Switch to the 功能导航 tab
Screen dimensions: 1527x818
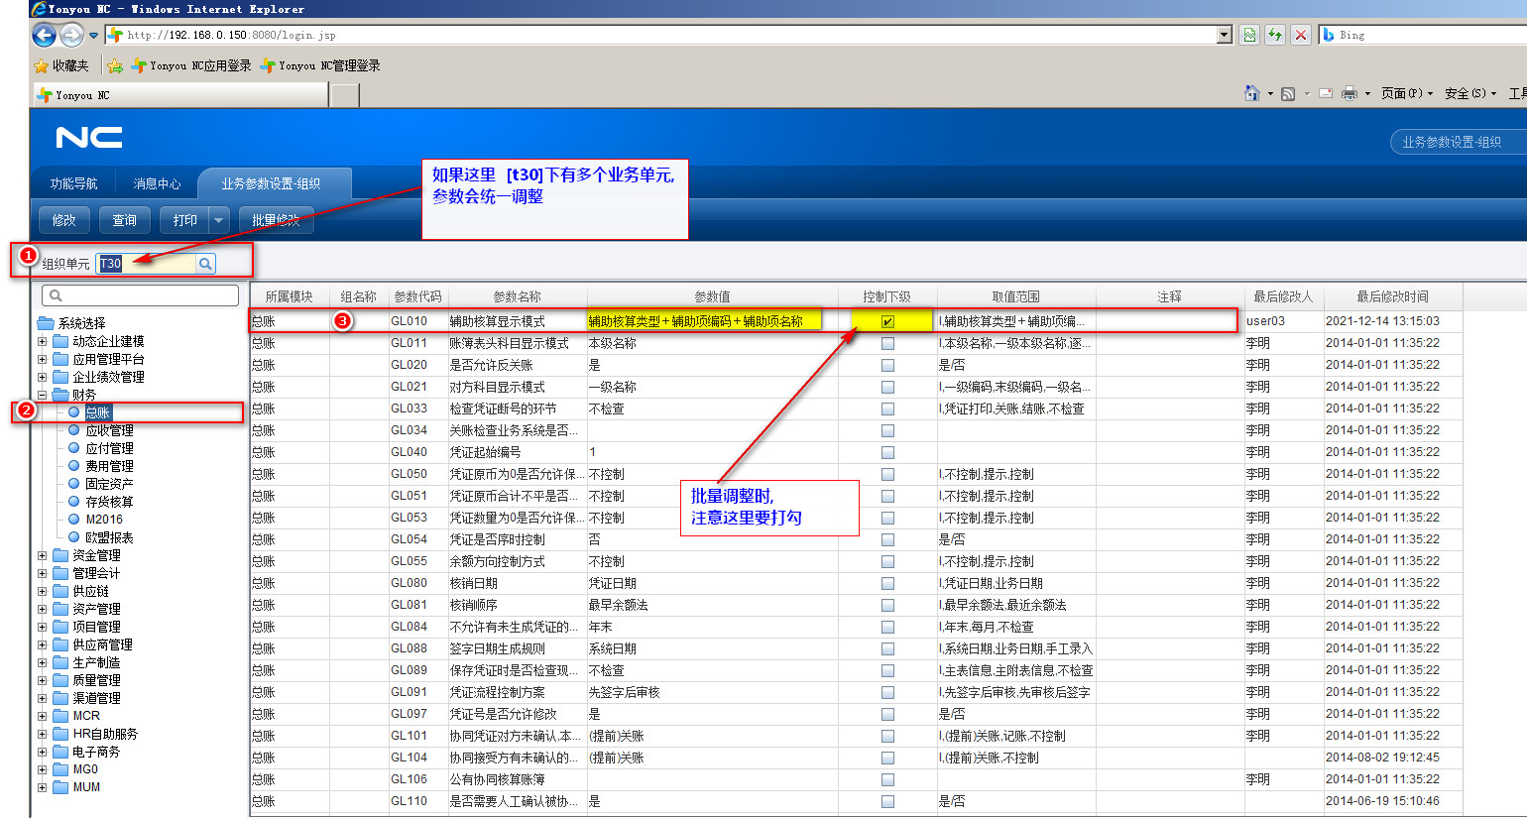[x=74, y=183]
